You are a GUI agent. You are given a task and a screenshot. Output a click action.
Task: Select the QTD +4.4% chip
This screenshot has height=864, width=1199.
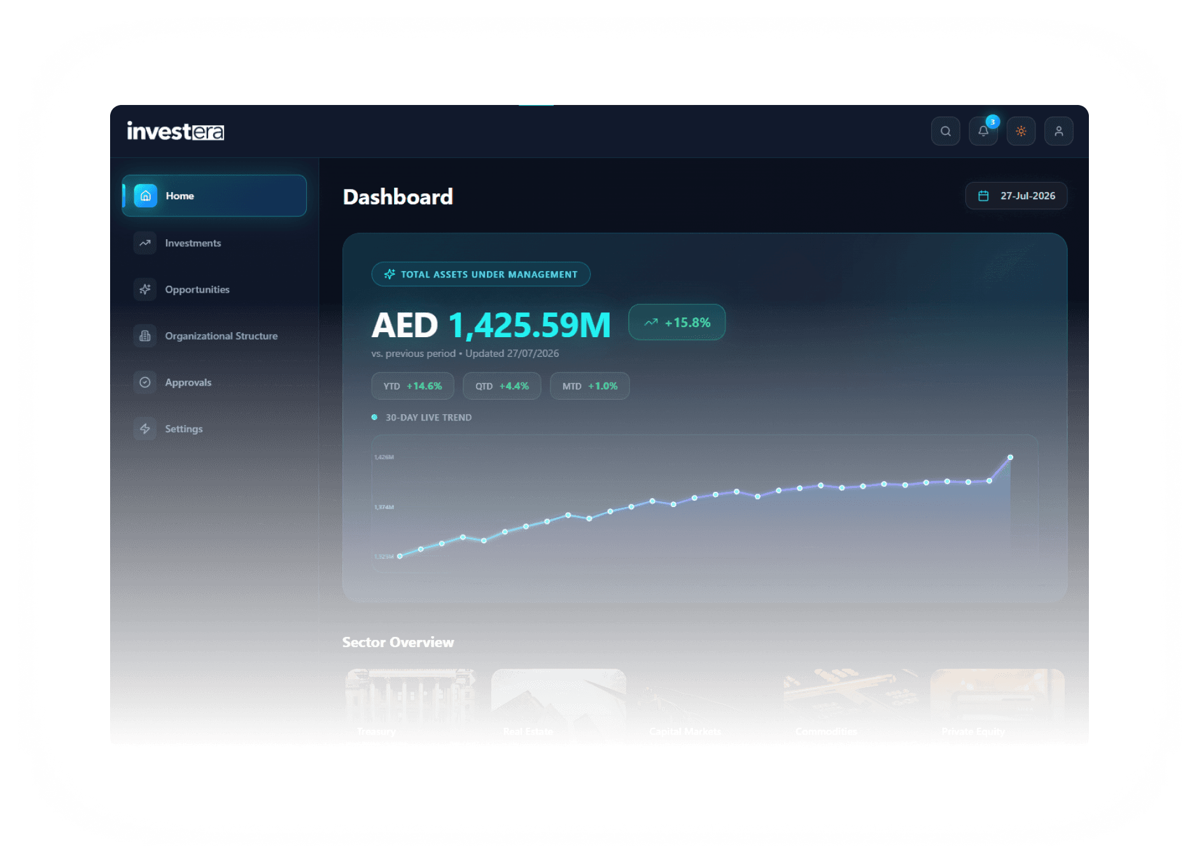501,386
